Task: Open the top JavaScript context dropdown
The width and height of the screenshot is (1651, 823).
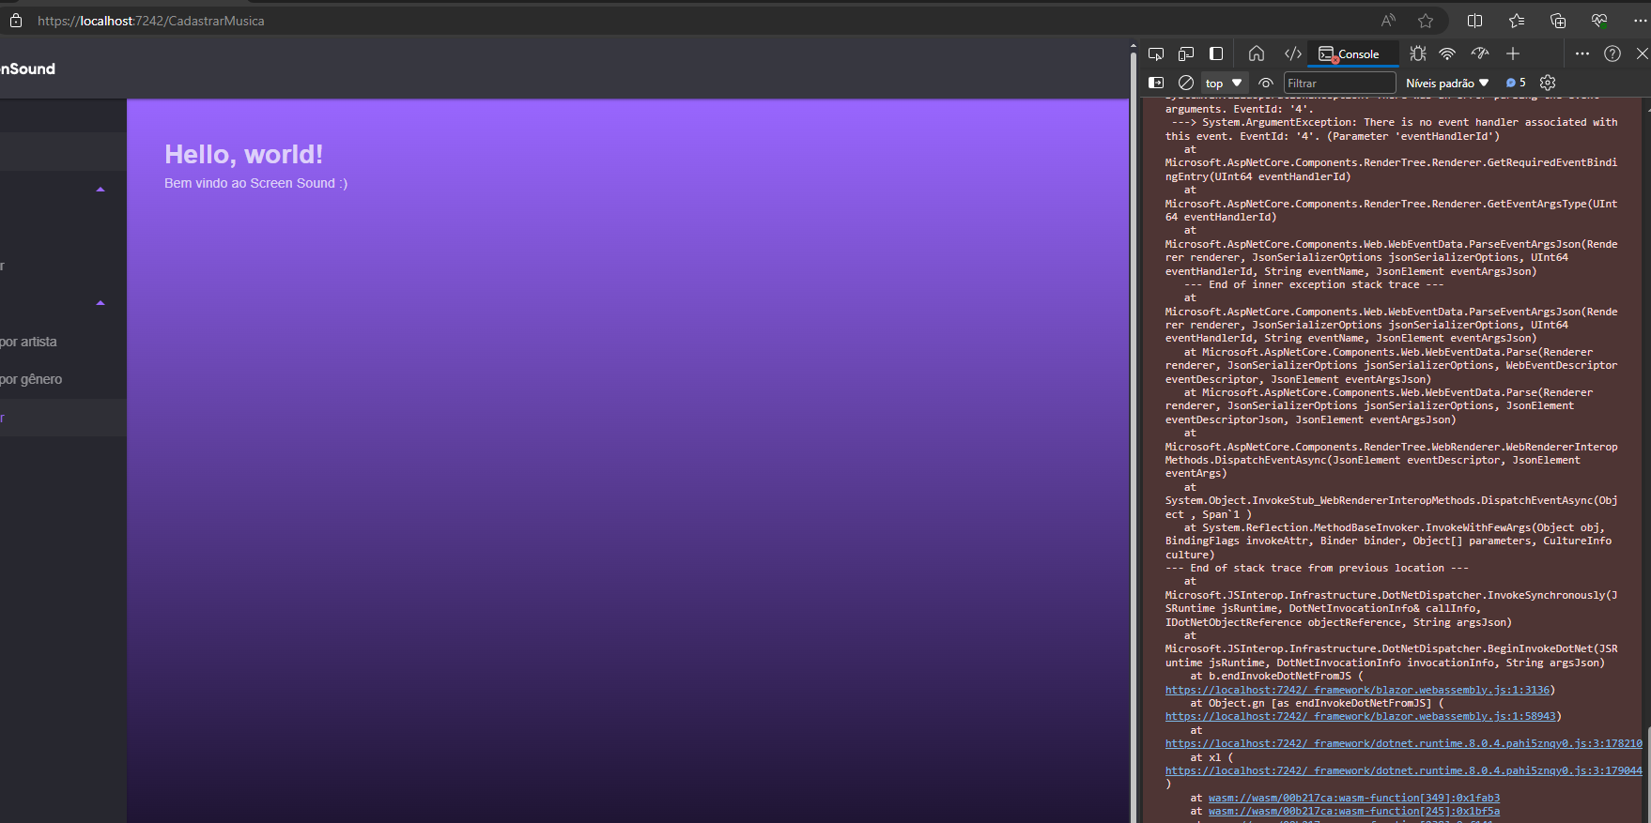Action: (x=1224, y=84)
